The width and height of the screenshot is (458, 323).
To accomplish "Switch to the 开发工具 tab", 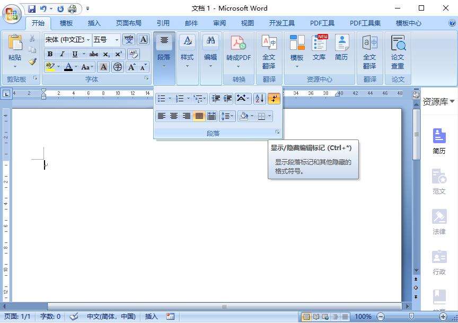I will 282,23.
